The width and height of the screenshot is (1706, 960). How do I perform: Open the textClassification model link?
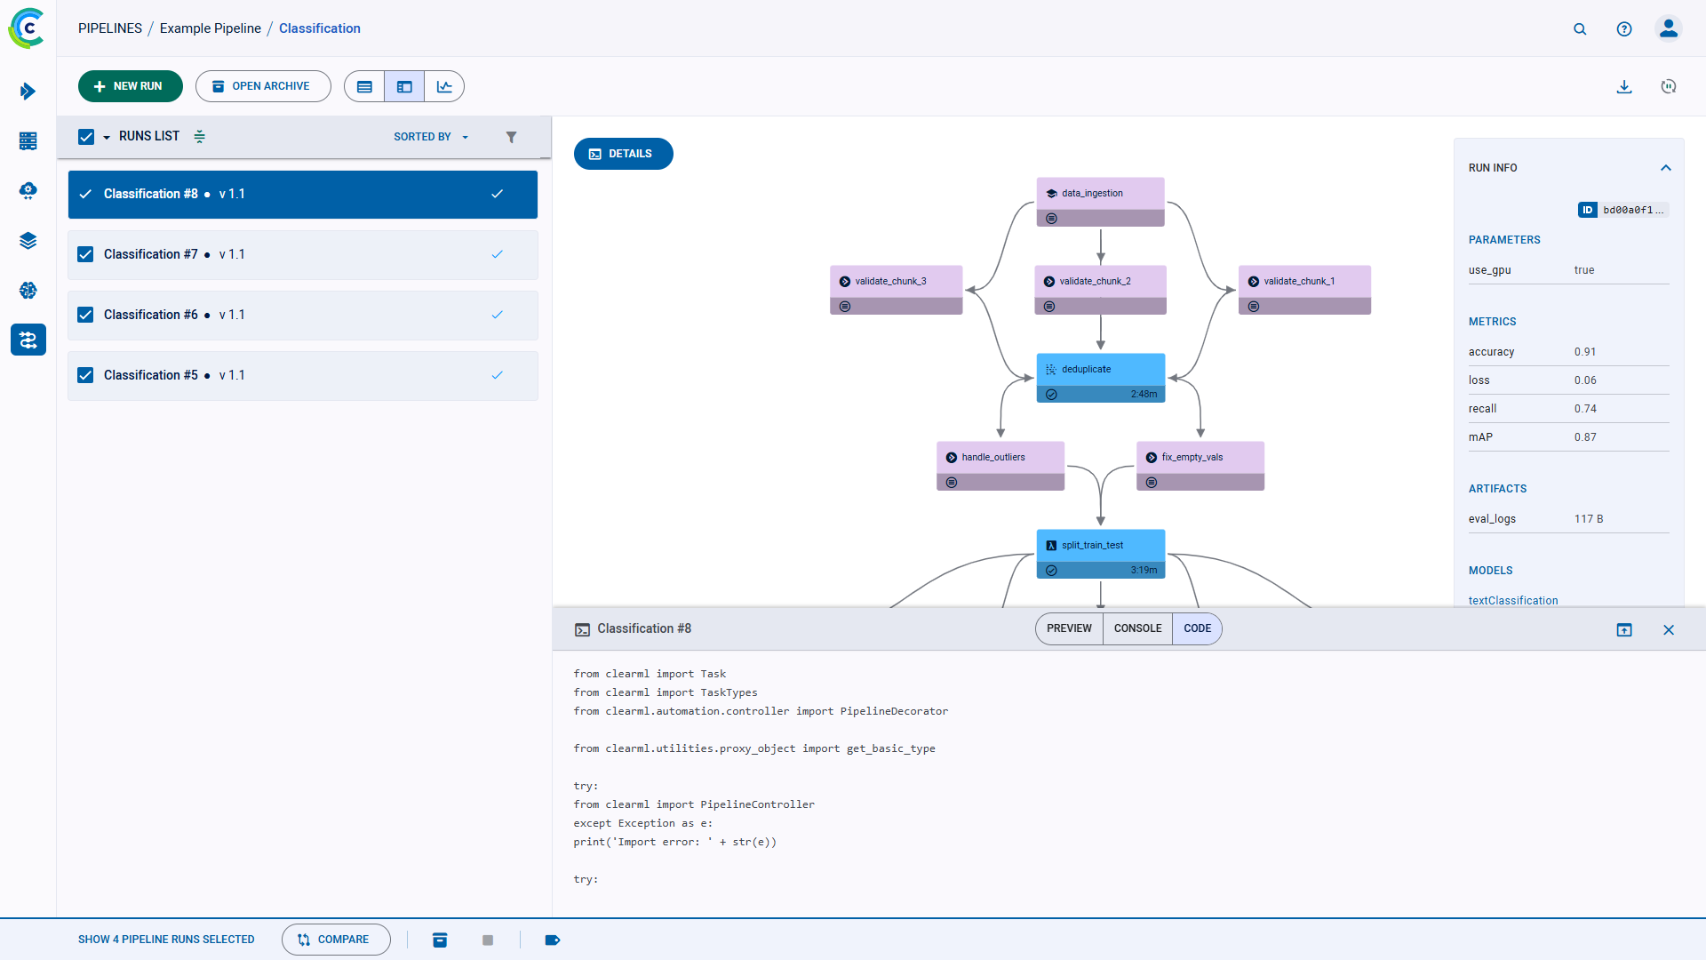(x=1513, y=601)
